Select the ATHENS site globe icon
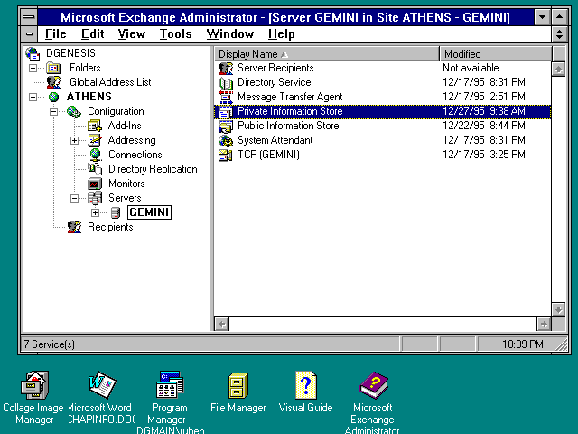578x434 pixels. [54, 97]
